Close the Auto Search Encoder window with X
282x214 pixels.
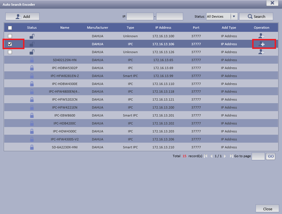tap(272, 3)
